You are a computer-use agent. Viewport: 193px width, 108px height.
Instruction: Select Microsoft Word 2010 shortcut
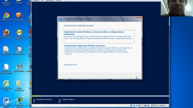pos(6,103)
